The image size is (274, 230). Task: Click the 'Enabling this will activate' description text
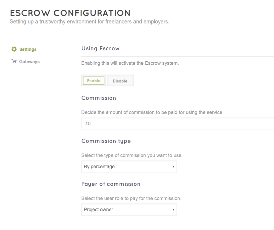[130, 63]
